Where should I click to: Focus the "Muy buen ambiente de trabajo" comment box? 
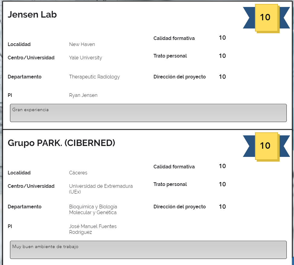tap(148, 250)
